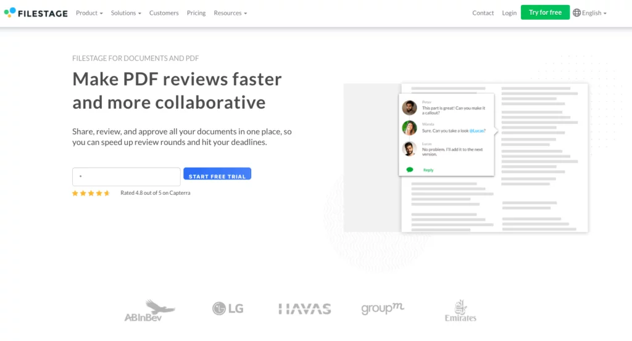The width and height of the screenshot is (632, 341).
Task: Click the green comment bubble icon
Action: pos(409,170)
